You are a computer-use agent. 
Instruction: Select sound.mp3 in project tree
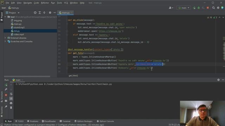[x=18, y=27]
